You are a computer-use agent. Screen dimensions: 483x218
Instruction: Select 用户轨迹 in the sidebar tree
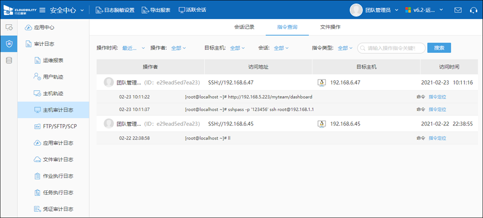(53, 77)
